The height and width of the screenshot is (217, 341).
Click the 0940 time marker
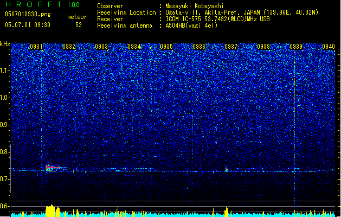click(329, 47)
